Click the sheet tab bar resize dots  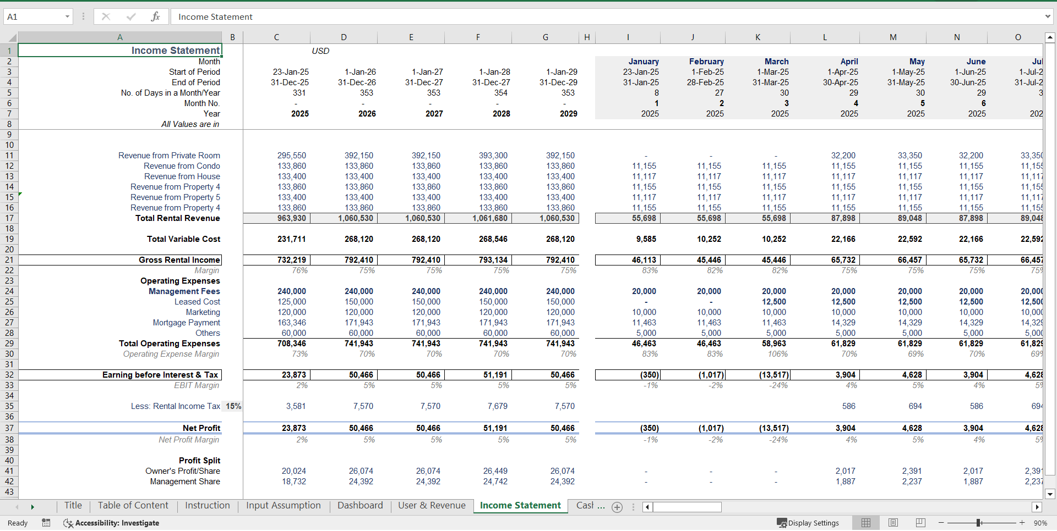tap(633, 507)
